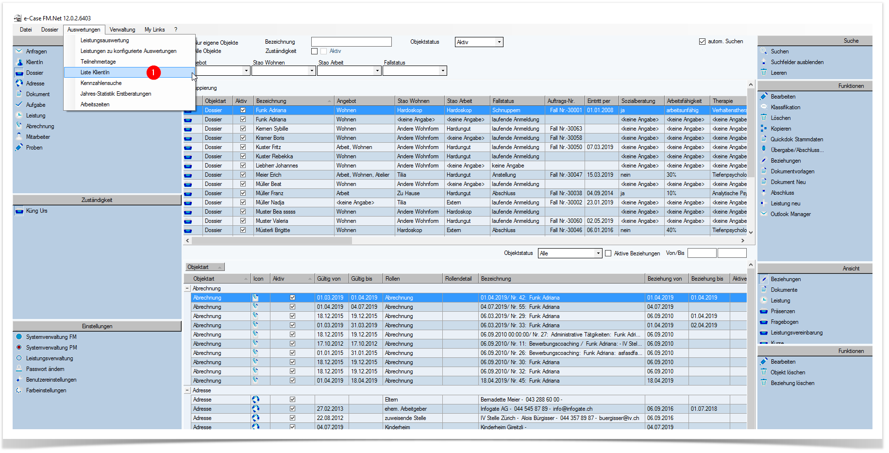Click Dokument Neu function
889x453 pixels.
tap(788, 182)
